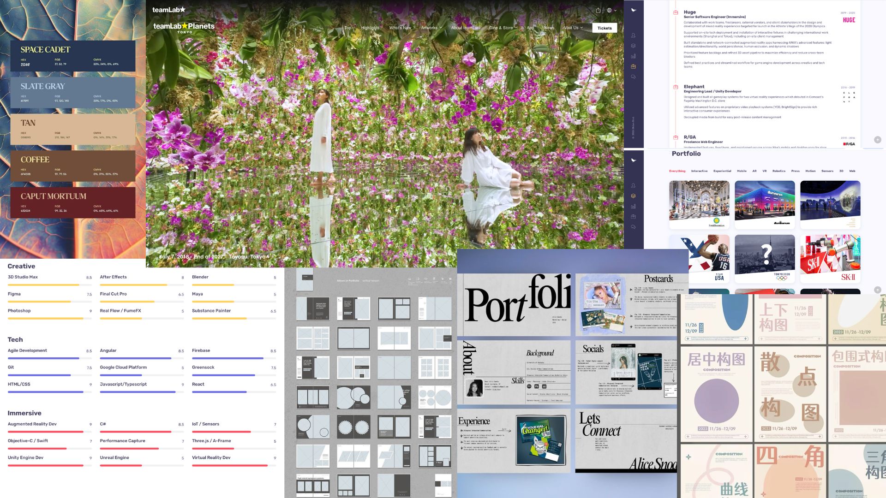Open the SK-II portfolio thumbnail
This screenshot has width=886, height=498.
pos(830,259)
